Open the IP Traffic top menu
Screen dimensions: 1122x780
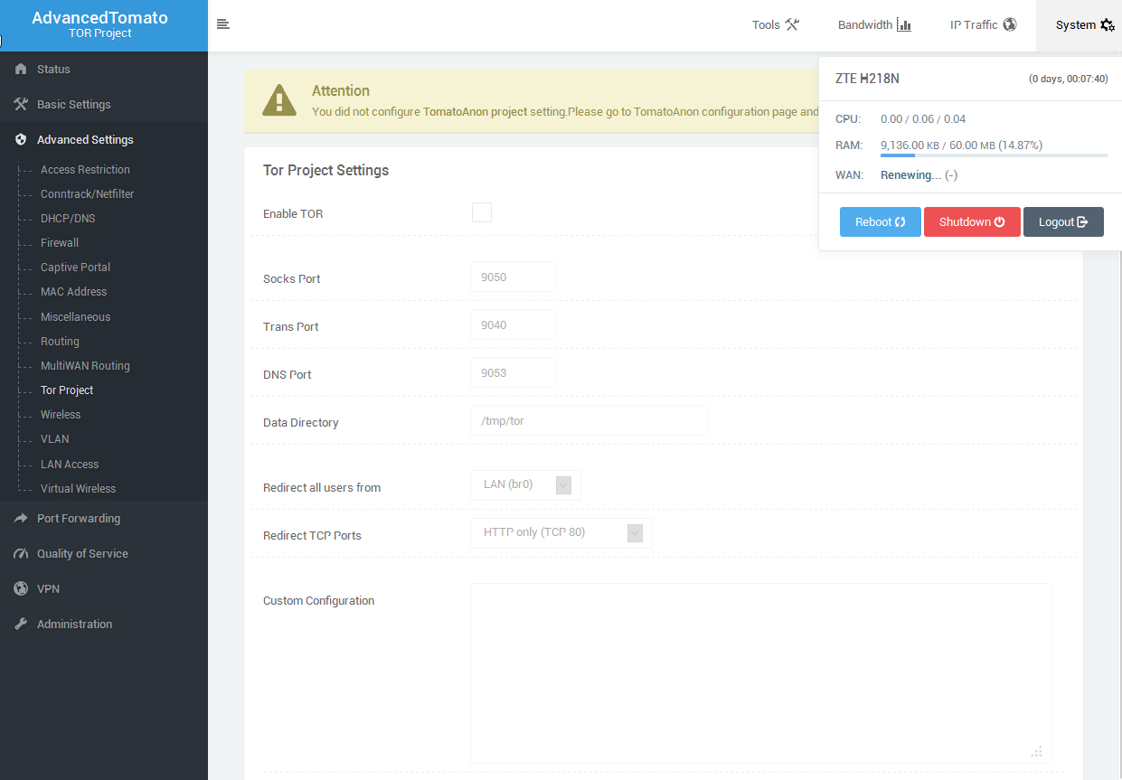pyautogui.click(x=983, y=25)
